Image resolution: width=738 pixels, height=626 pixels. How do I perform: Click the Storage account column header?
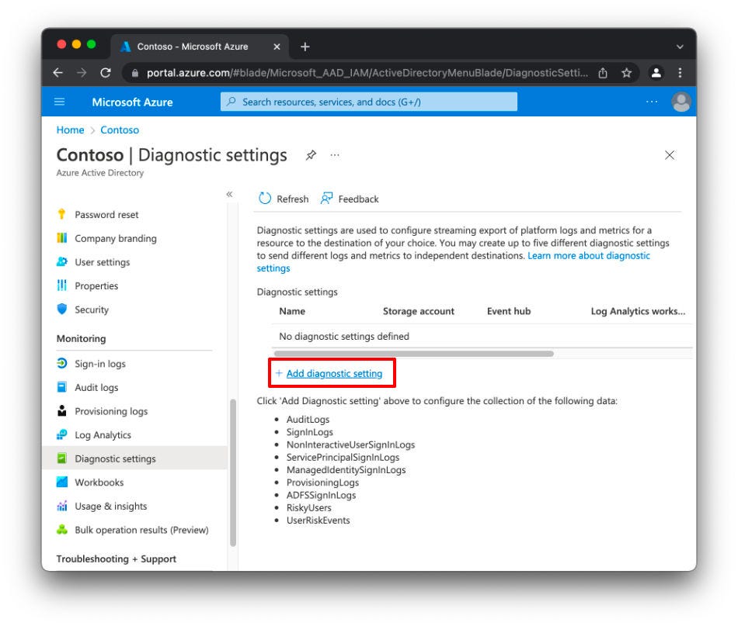tap(419, 311)
